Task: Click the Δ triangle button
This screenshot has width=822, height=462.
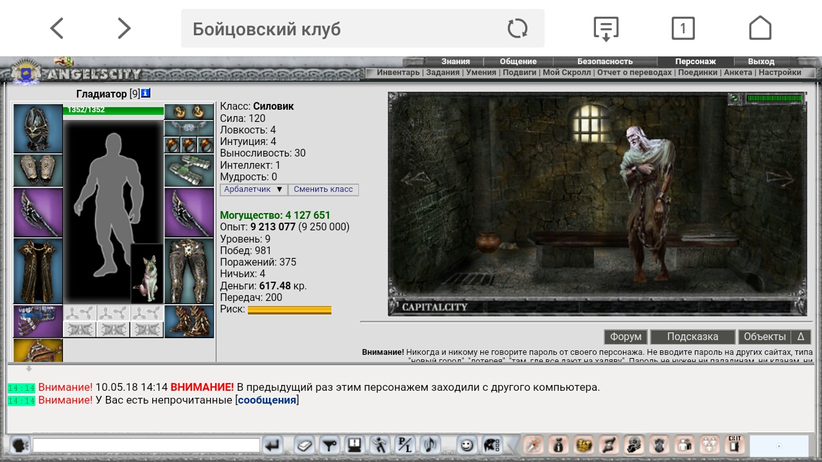Action: tap(801, 337)
